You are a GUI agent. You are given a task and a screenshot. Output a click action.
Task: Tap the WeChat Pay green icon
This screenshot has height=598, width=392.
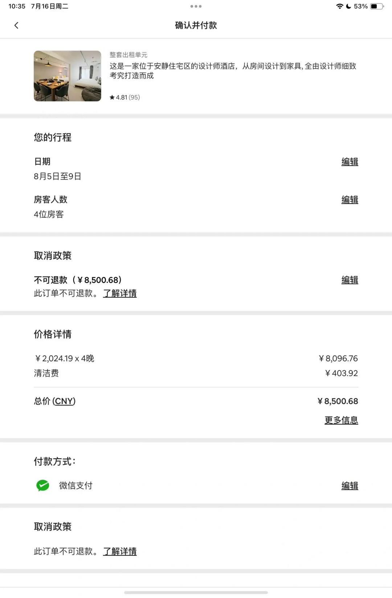point(43,485)
